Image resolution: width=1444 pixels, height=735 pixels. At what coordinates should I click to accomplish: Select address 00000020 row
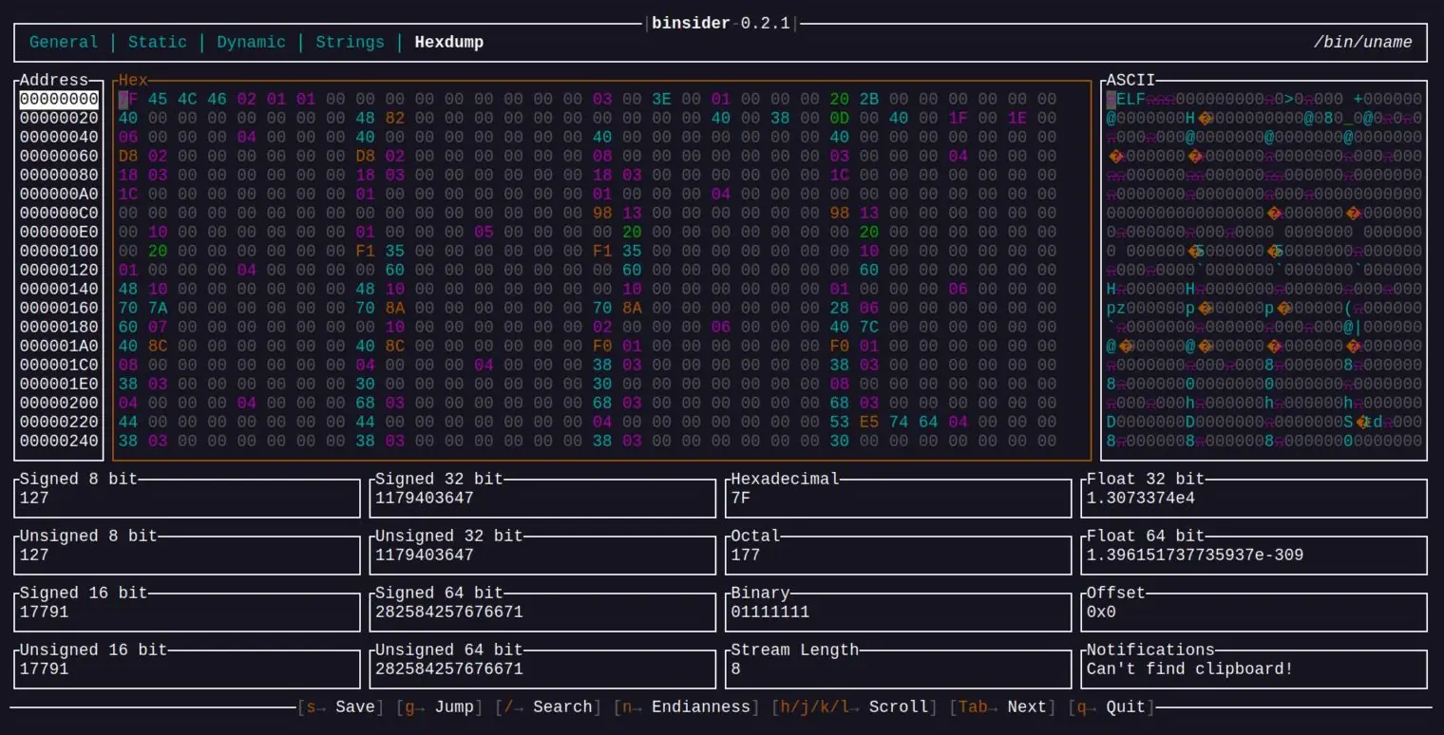click(59, 118)
